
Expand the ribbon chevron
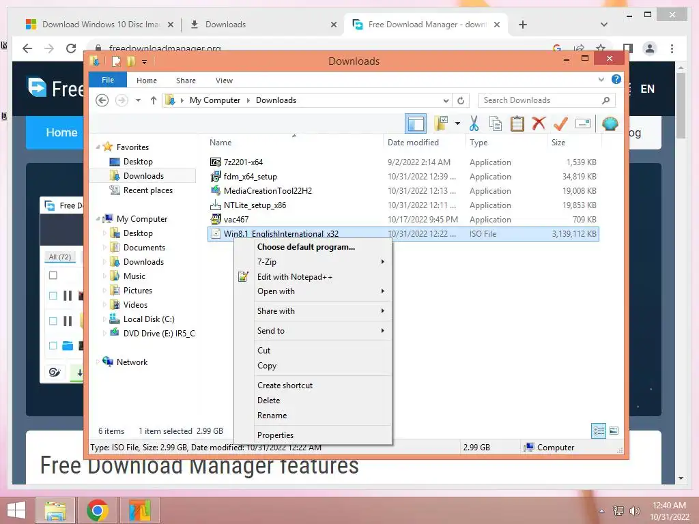pyautogui.click(x=601, y=79)
